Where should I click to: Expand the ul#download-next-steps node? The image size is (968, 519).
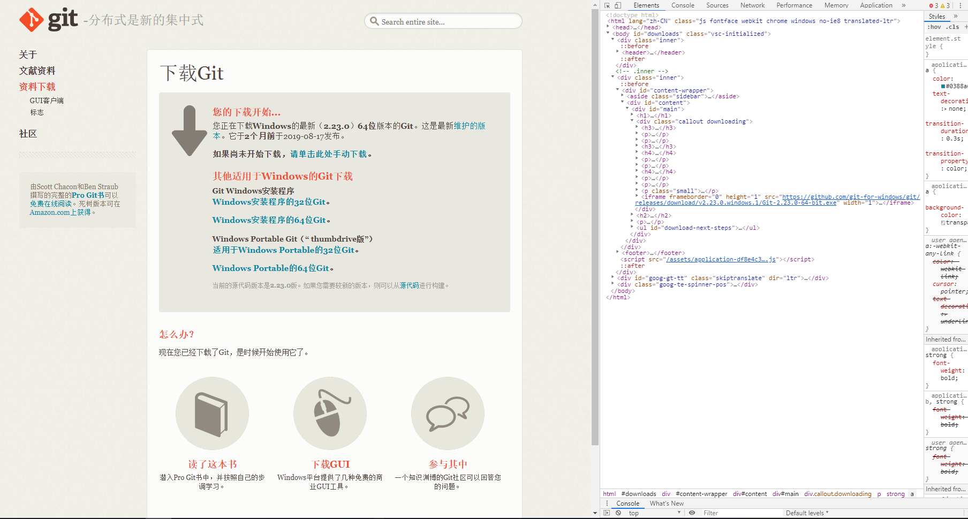tap(632, 227)
